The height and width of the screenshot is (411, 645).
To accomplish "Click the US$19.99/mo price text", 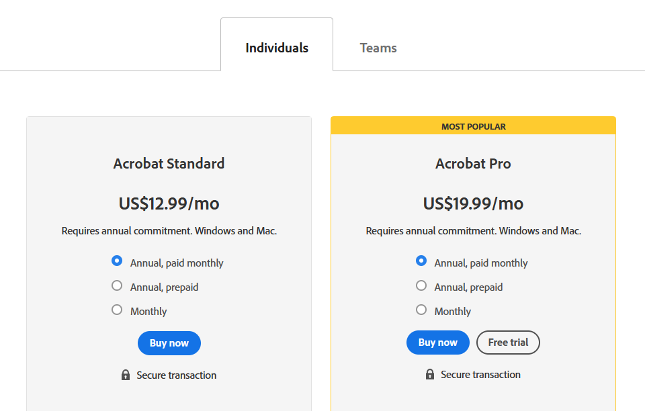I will click(x=473, y=203).
